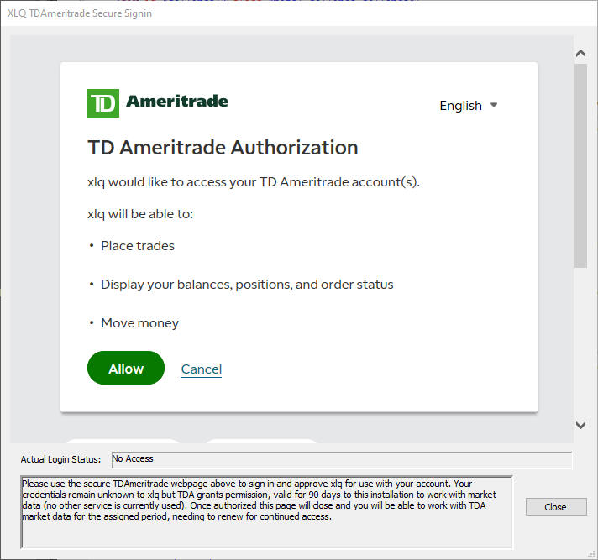This screenshot has height=560, width=598.
Task: Click the scrollbar up arrow
Action: 580,54
